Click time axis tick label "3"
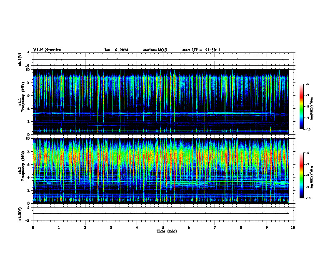Screen dimensions: 330x255 pyautogui.click(x=111, y=227)
